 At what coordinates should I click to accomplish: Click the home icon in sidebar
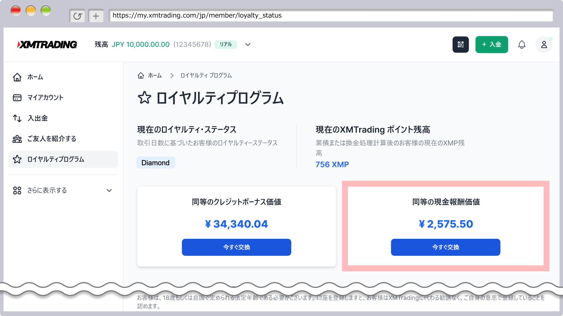point(17,77)
